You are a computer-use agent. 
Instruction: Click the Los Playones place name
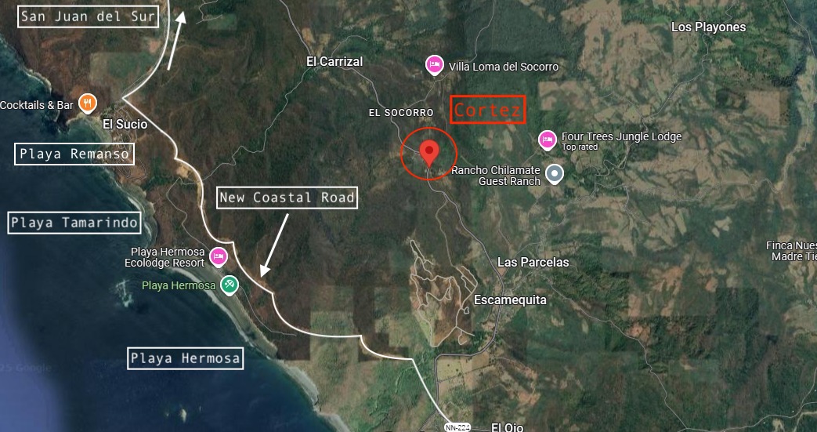[x=708, y=27]
